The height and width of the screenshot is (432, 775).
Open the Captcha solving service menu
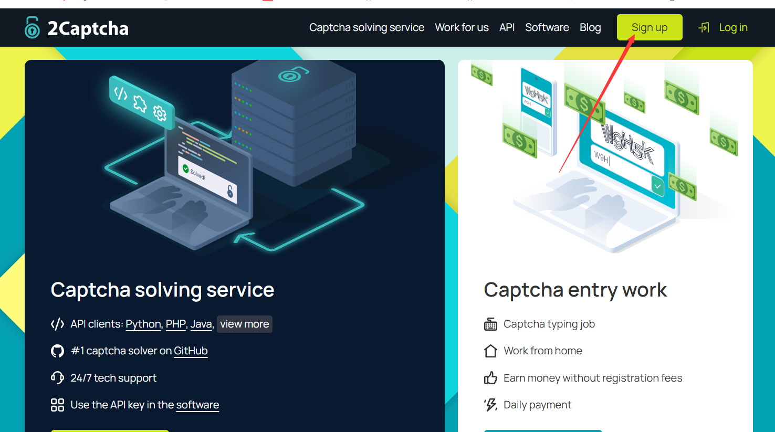366,27
